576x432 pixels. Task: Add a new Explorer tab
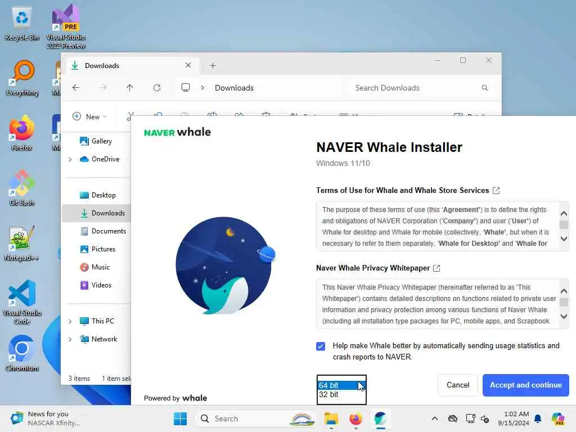point(213,66)
